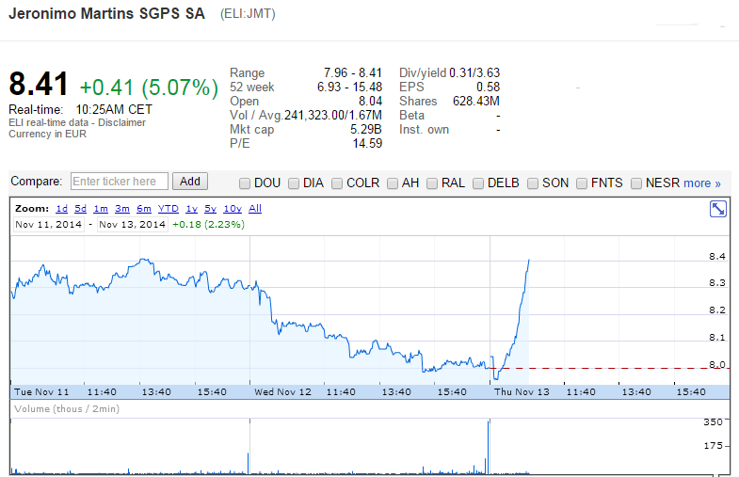The image size is (739, 477).
Task: Click the Add compare button
Action: (x=190, y=182)
